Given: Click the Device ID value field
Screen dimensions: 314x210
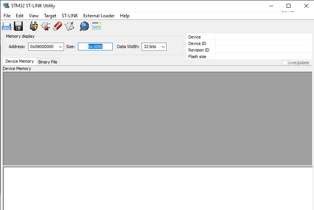Looking at the screenshot, I should tap(263, 43).
